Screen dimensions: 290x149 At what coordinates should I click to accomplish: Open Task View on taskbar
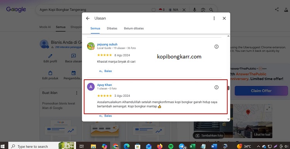[81, 146]
